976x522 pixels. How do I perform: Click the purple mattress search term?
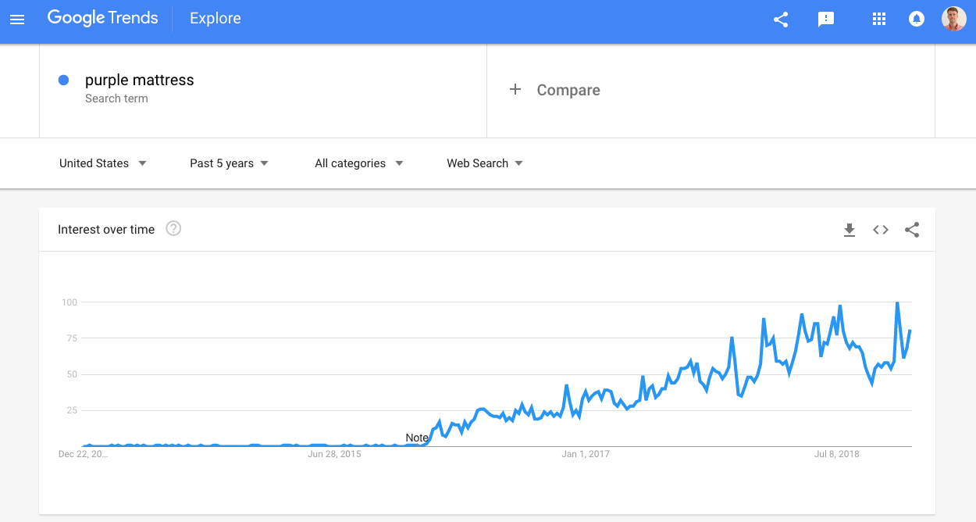tap(140, 80)
